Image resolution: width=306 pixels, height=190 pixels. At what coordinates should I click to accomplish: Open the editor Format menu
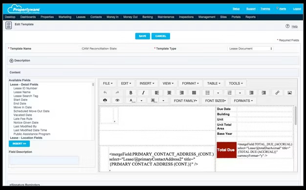pyautogui.click(x=190, y=84)
